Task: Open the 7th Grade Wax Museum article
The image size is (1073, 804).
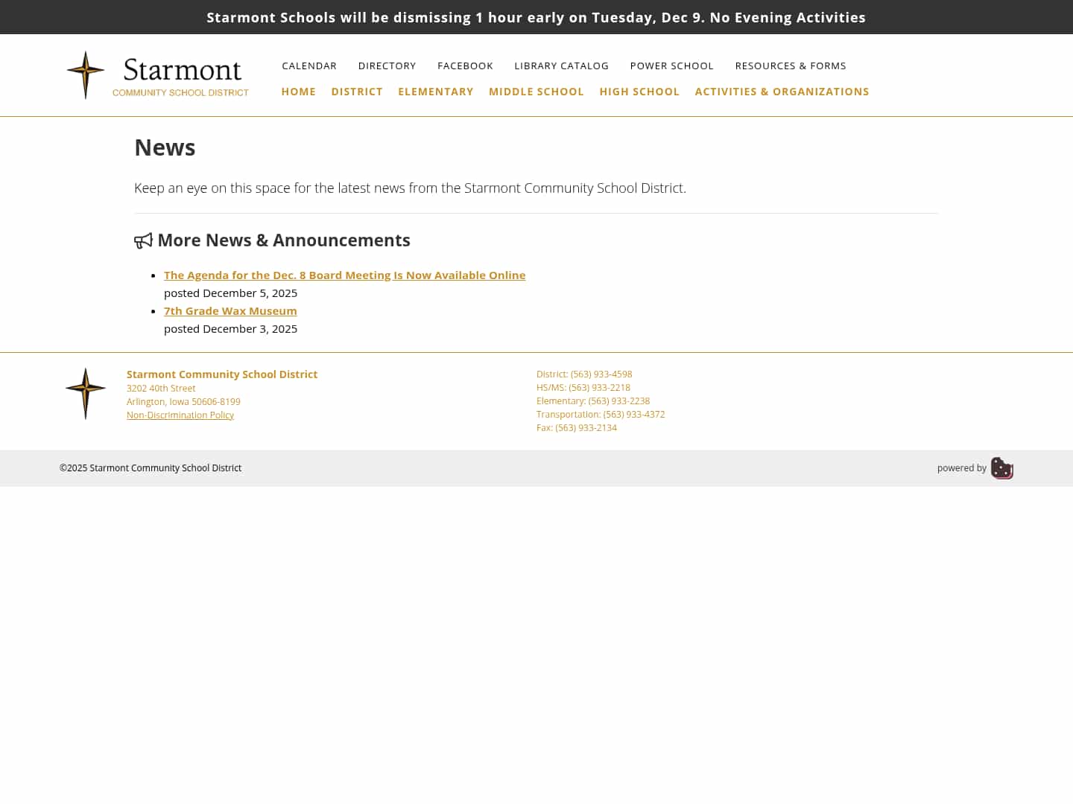Action: point(230,310)
